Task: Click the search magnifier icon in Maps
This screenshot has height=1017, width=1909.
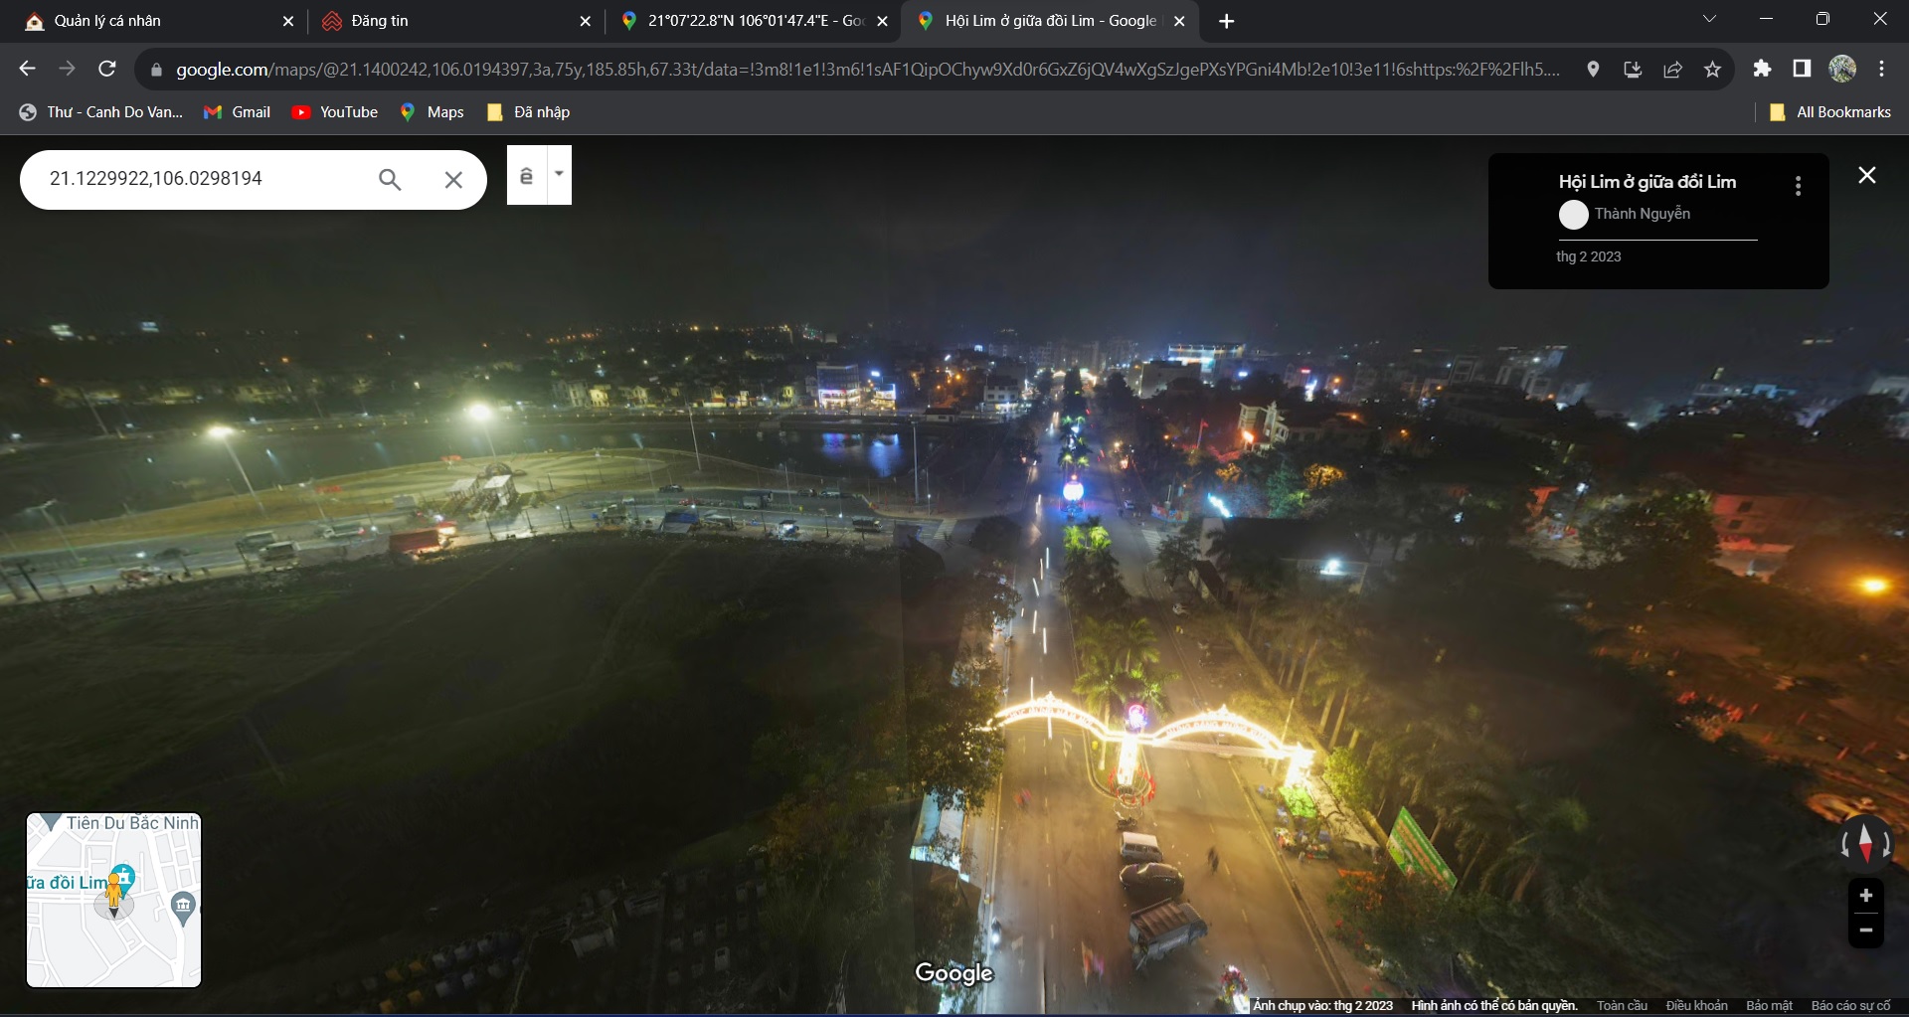Action: 390,179
